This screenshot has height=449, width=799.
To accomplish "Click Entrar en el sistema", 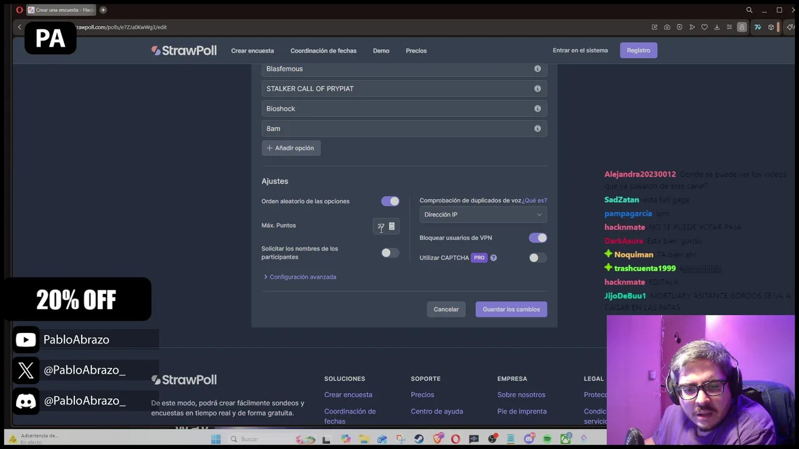I will pyautogui.click(x=580, y=51).
